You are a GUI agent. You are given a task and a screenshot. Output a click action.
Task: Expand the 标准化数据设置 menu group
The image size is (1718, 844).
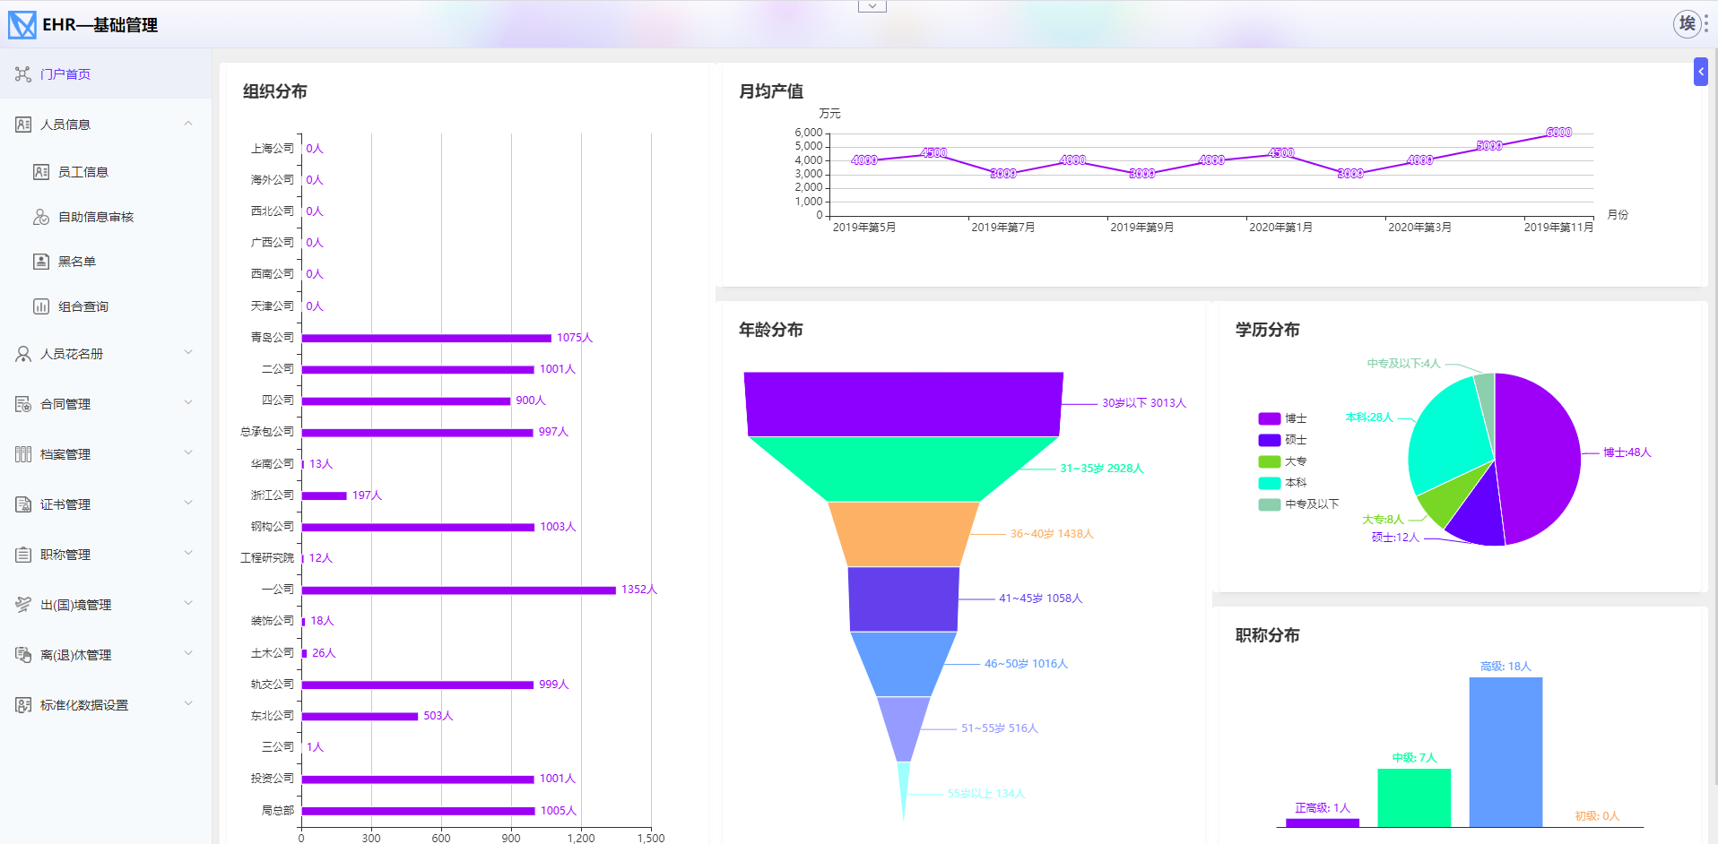tap(188, 704)
